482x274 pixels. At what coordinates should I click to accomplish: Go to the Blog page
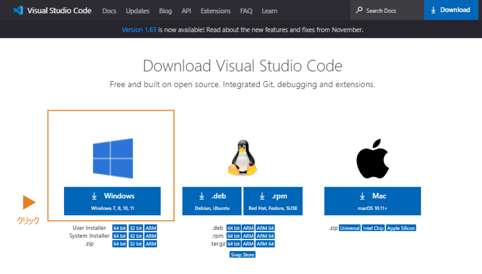coord(165,11)
